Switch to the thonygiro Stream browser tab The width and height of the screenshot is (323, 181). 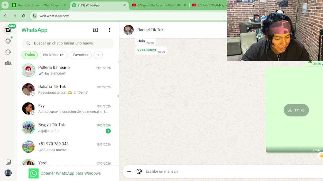38,5
